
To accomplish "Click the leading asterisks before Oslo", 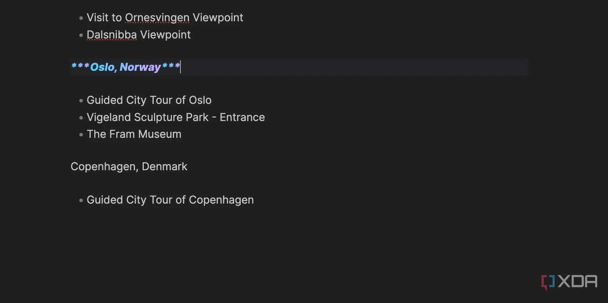I will (80, 66).
